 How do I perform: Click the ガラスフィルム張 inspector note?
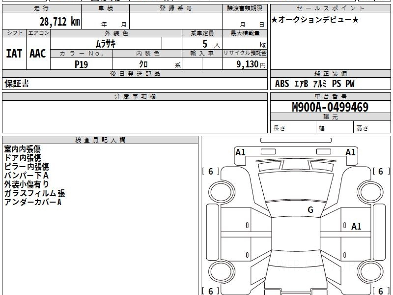tap(34, 193)
